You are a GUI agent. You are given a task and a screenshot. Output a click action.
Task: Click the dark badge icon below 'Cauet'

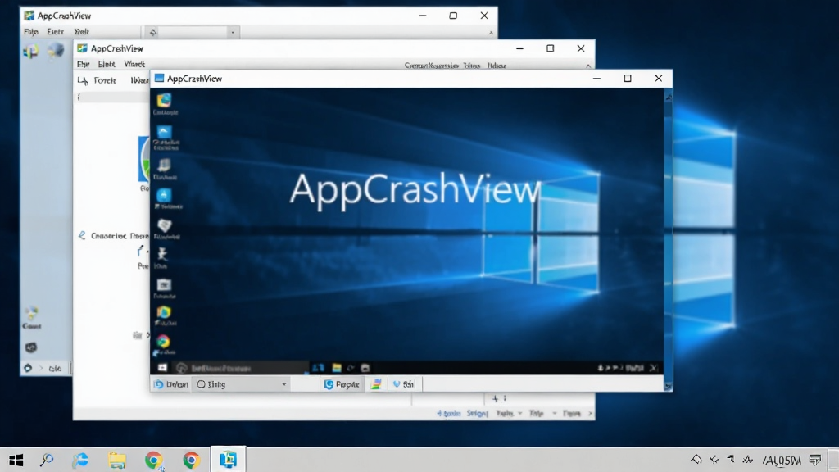tap(31, 347)
